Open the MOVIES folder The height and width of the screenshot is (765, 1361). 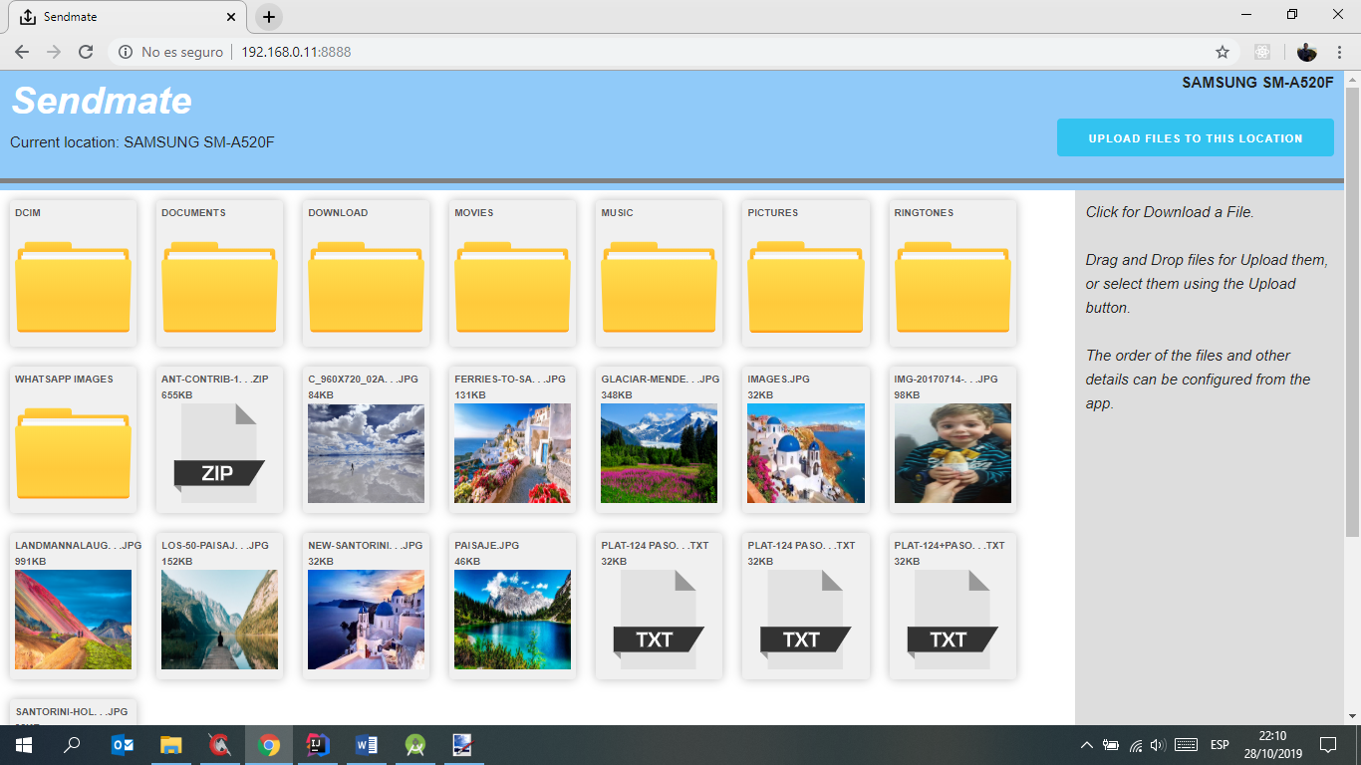512,274
